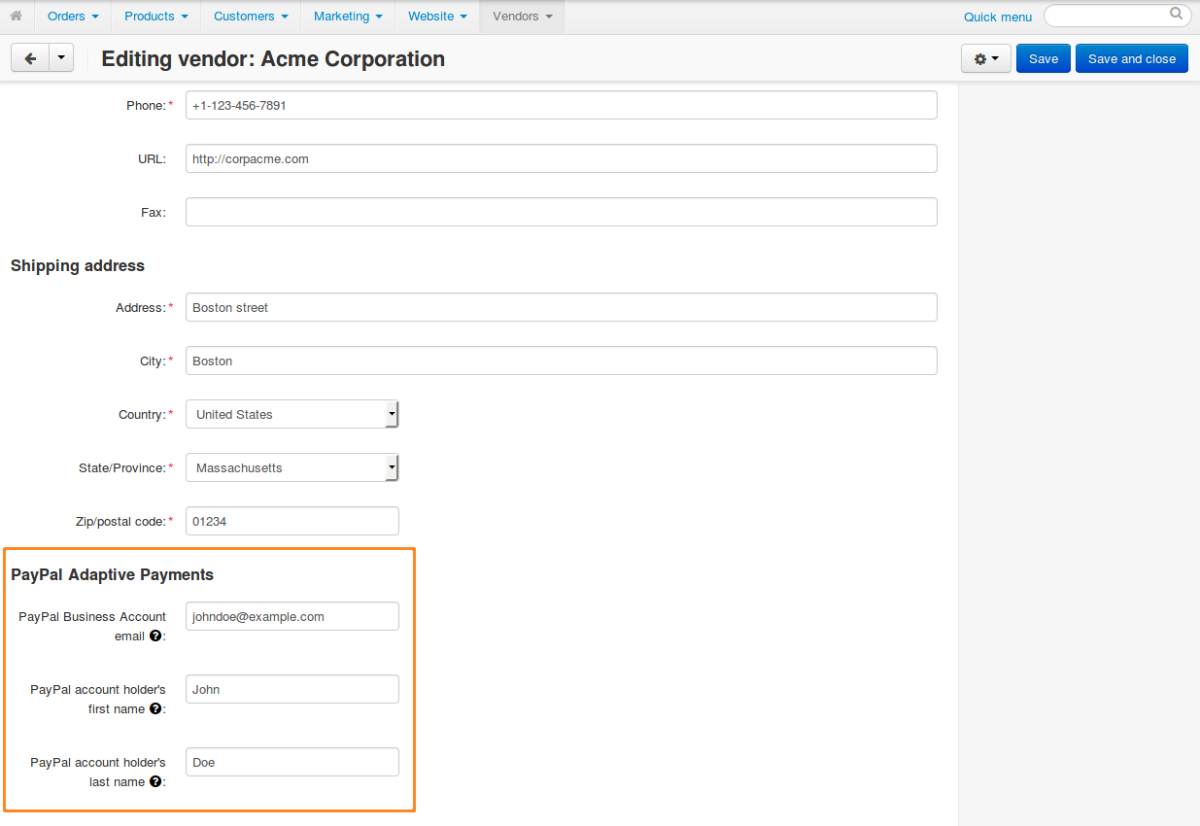1200x826 pixels.
Task: Edit the Zip/postal code field
Action: 292,521
